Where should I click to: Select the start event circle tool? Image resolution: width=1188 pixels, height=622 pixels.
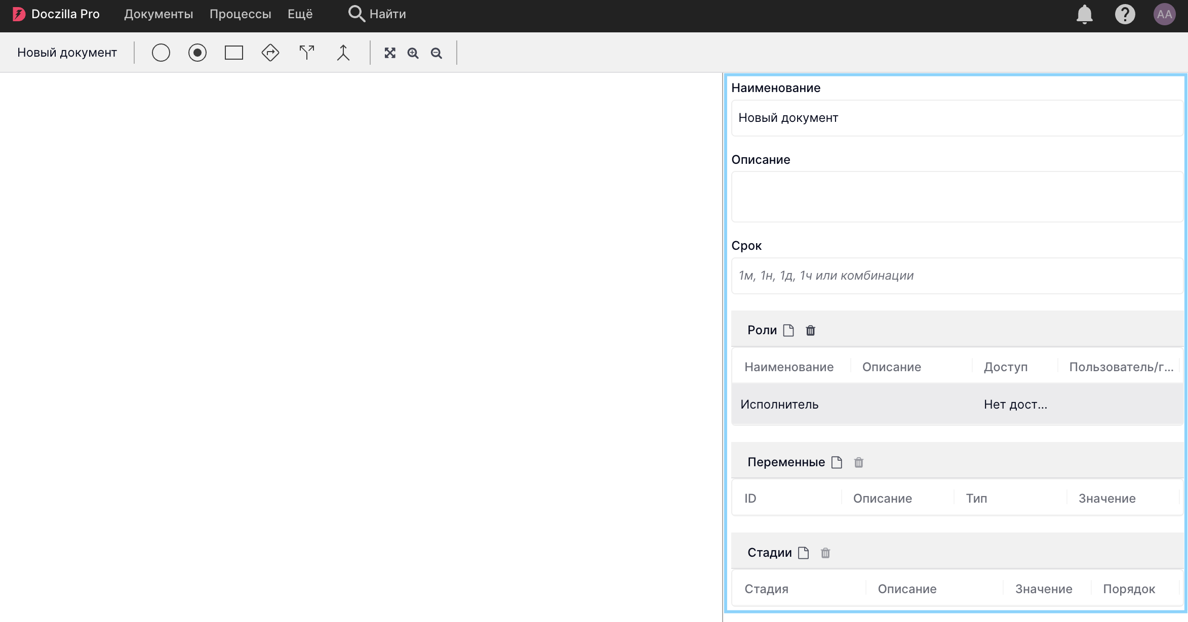(x=161, y=53)
